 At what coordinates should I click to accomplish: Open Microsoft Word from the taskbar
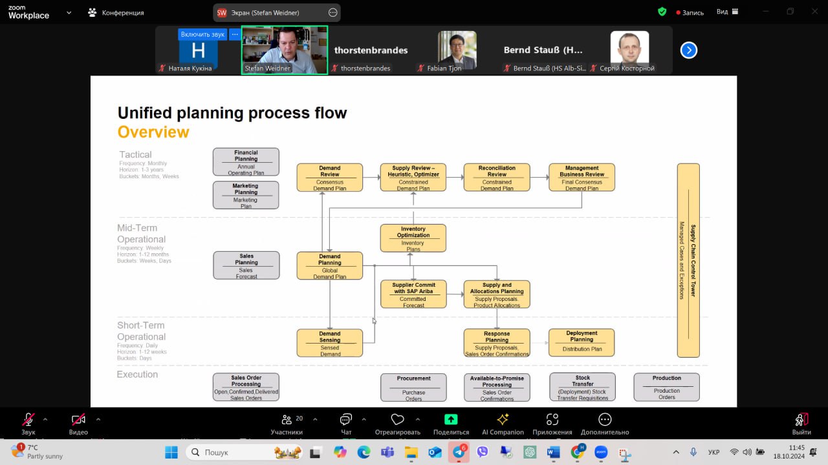(554, 452)
